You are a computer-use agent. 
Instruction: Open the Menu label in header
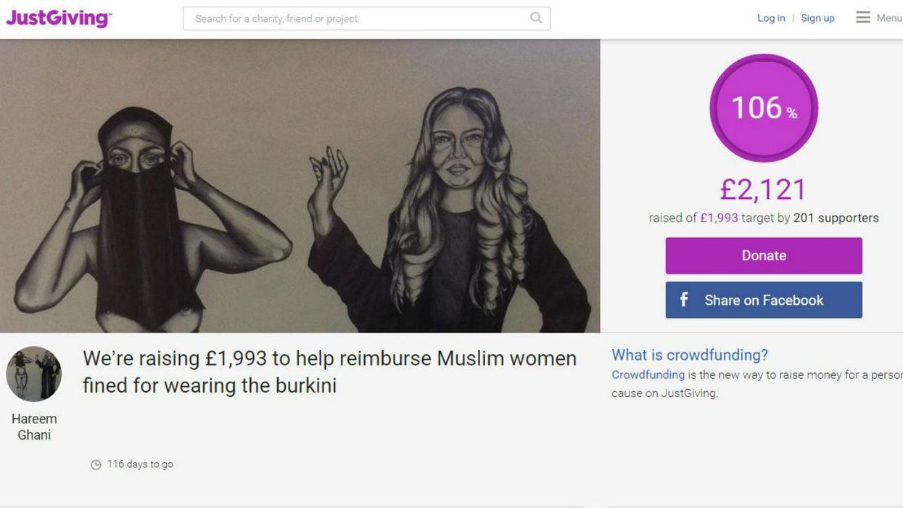(x=889, y=18)
